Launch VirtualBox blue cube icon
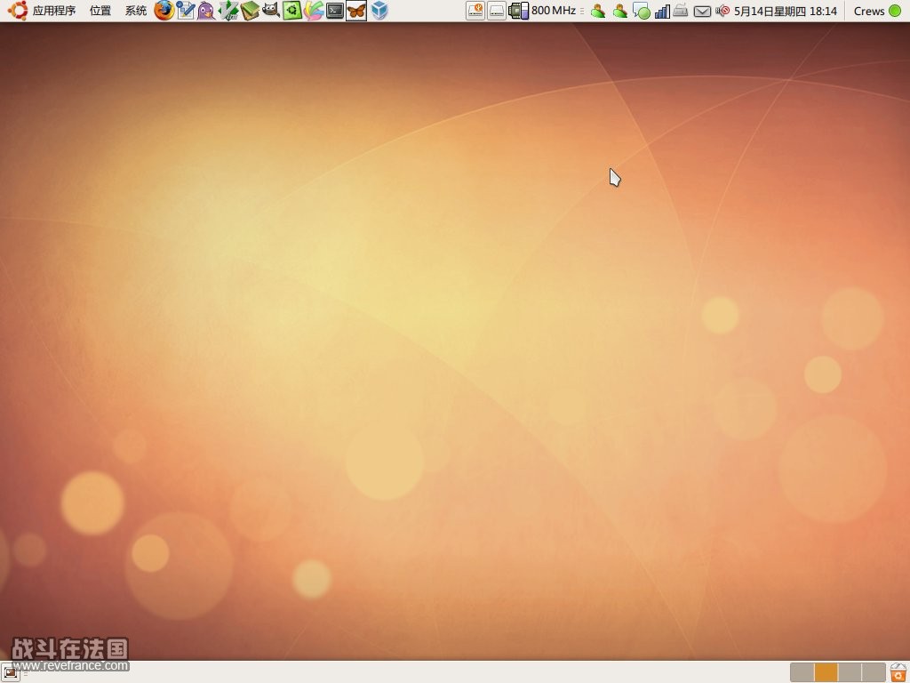910x683 pixels. coord(379,11)
